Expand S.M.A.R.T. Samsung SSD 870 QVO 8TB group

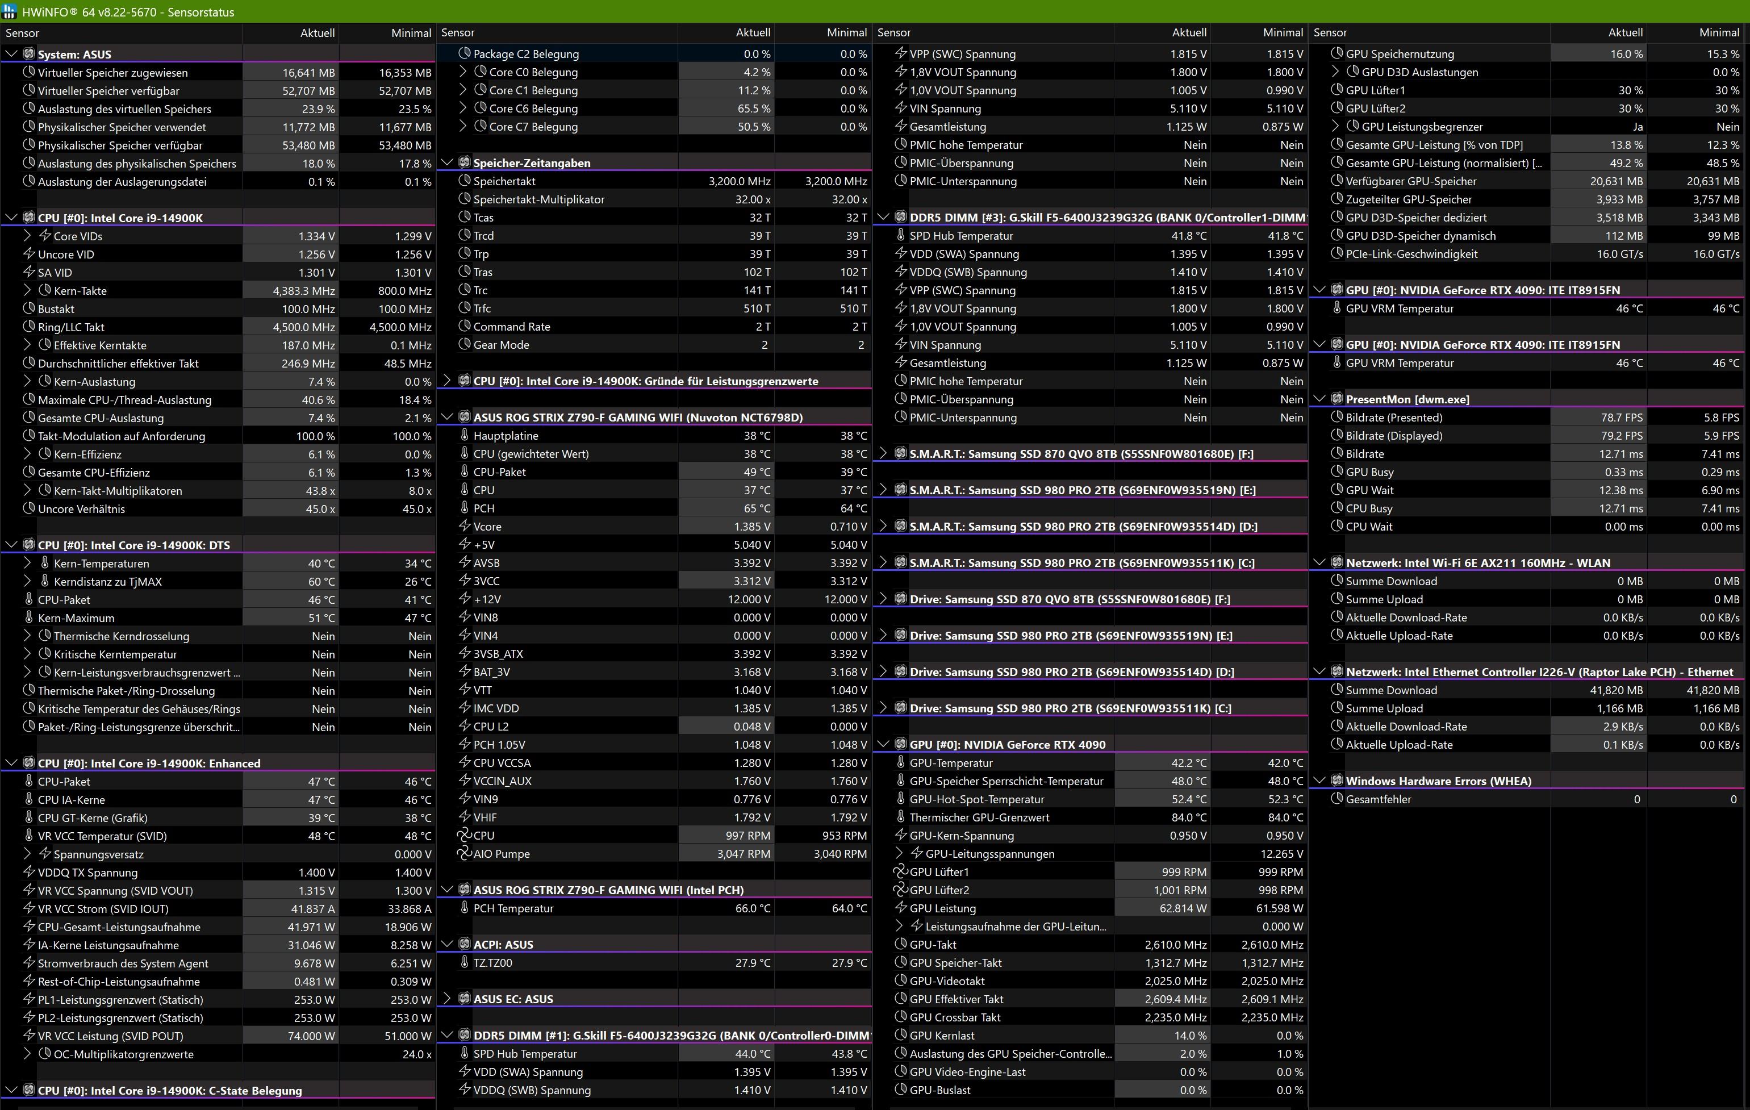(x=884, y=453)
